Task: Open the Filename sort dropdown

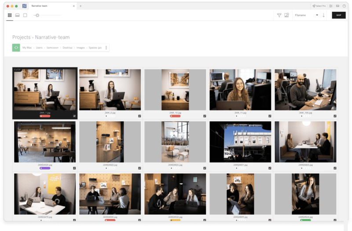Action: [x=306, y=15]
